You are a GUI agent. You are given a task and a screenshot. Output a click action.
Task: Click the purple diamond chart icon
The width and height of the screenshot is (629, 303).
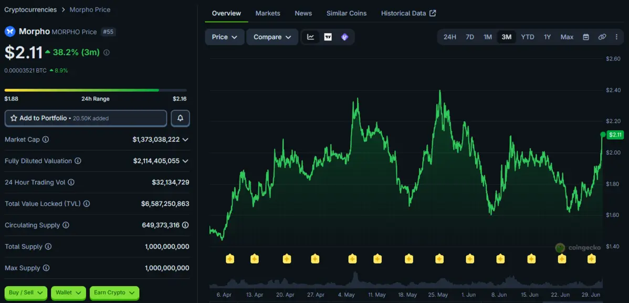344,37
